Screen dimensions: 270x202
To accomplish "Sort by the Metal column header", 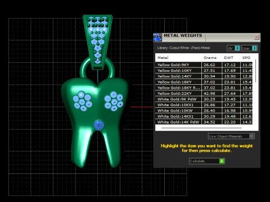I will (x=163, y=58).
